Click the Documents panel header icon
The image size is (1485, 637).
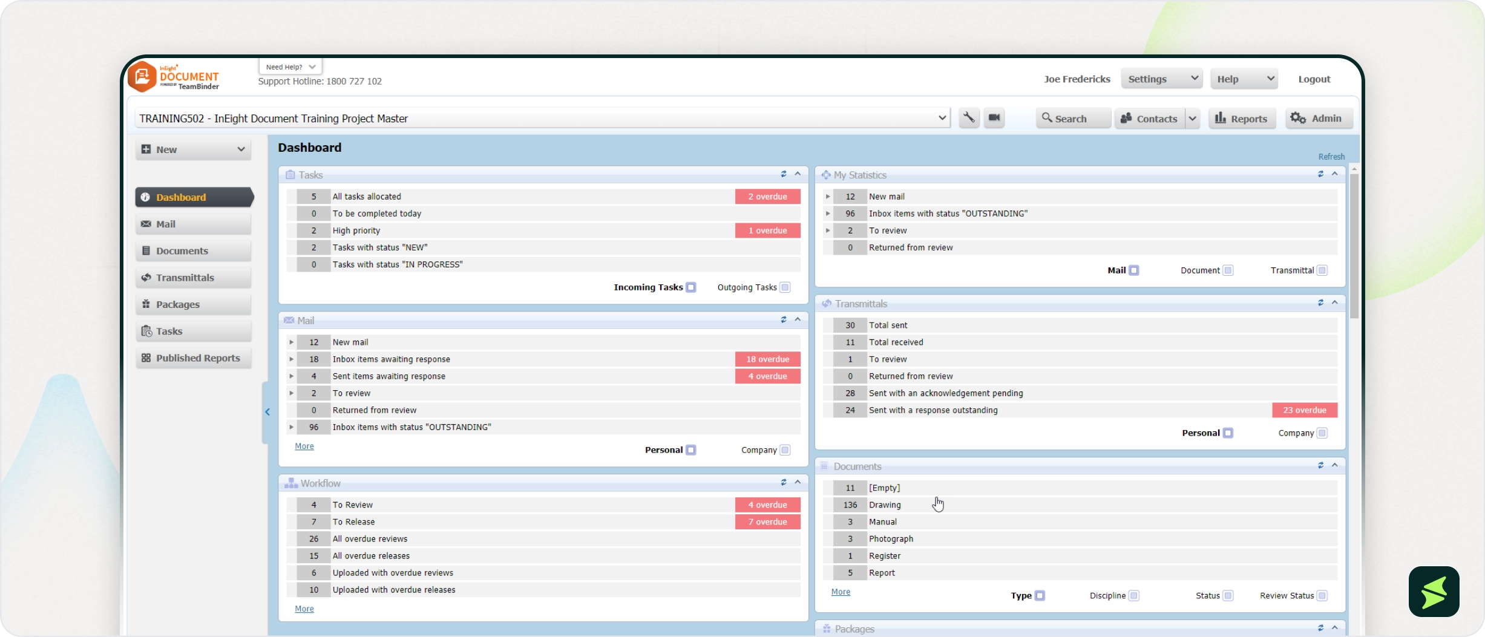(824, 466)
